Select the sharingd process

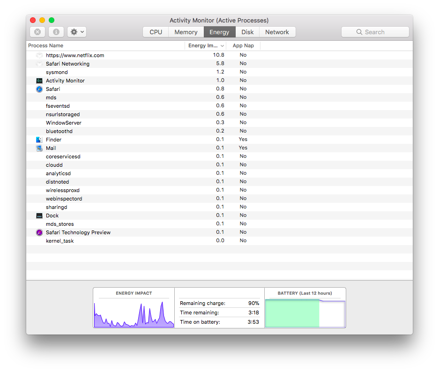pyautogui.click(x=57, y=207)
